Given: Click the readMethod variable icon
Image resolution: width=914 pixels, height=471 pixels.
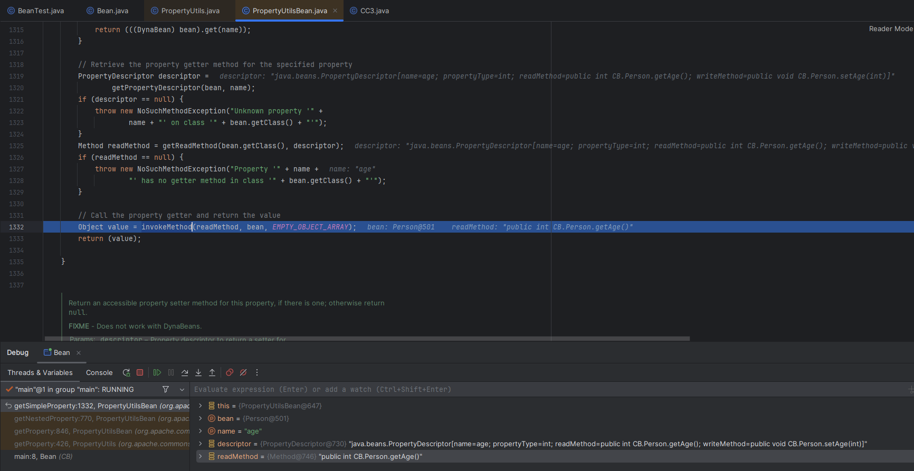Looking at the screenshot, I should pos(212,456).
